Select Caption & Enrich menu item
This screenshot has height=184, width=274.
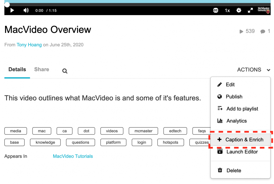point(240,139)
